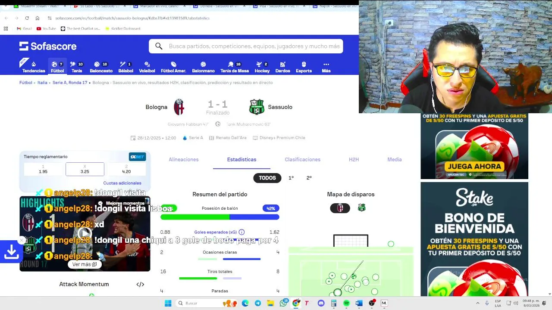
Task: Open the Tenis sport section
Action: 77,67
